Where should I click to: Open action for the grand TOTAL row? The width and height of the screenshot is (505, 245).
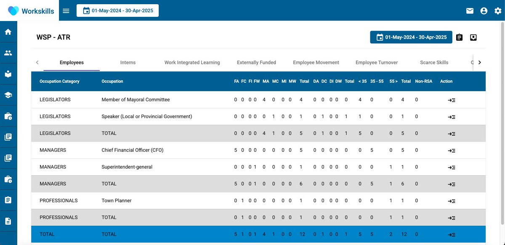click(452, 234)
